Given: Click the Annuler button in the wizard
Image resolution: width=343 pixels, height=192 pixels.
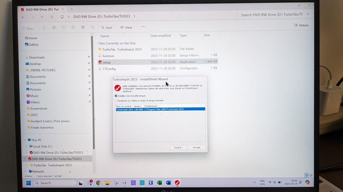Looking at the screenshot, I should [x=197, y=147].
